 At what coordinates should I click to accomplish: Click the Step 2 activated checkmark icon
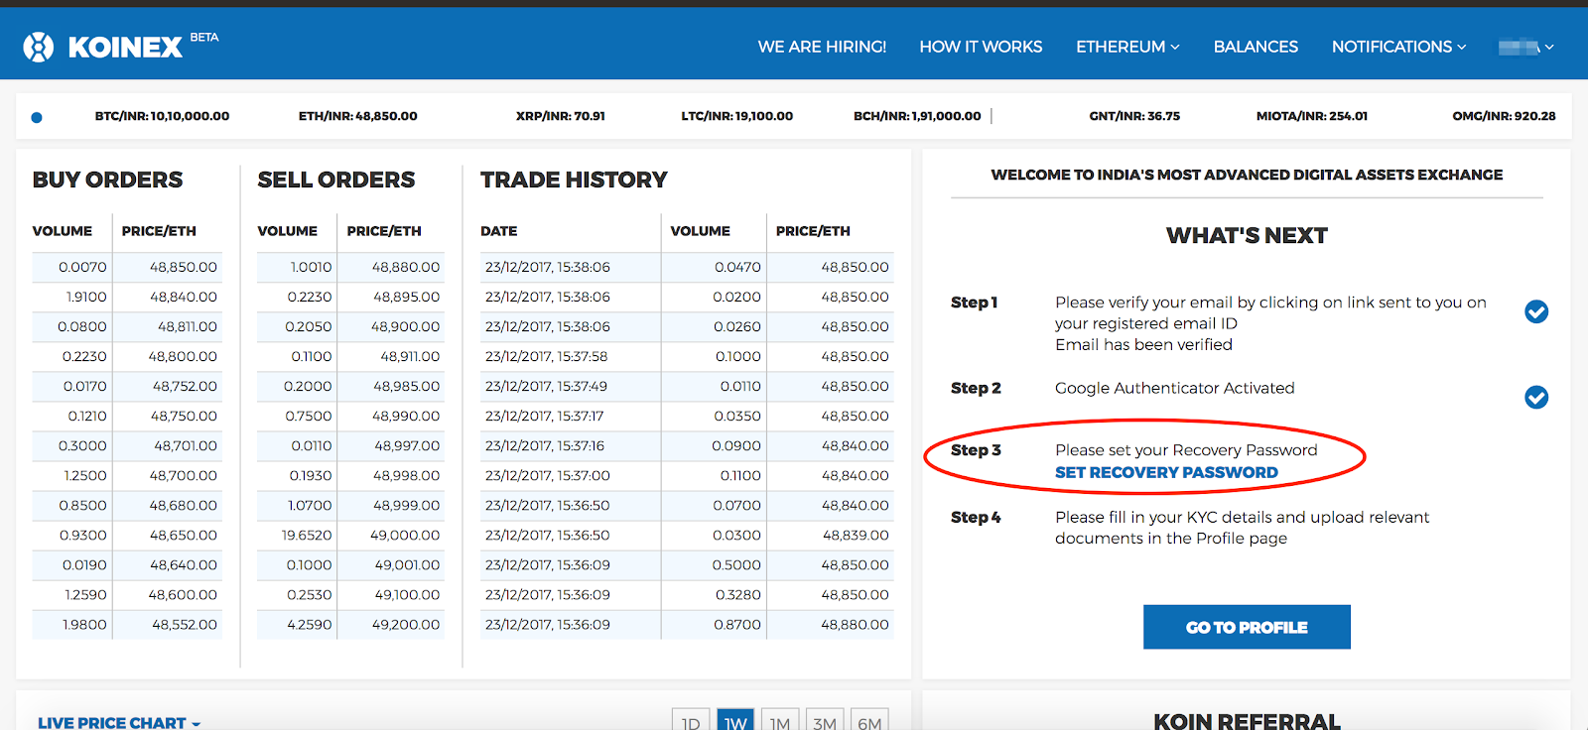pyautogui.click(x=1536, y=398)
